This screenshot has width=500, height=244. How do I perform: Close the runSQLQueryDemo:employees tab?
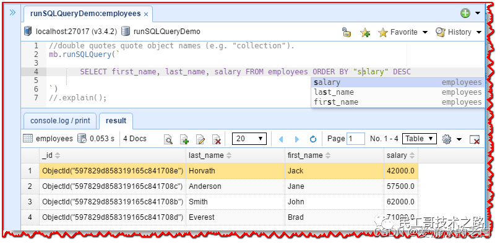pos(146,14)
